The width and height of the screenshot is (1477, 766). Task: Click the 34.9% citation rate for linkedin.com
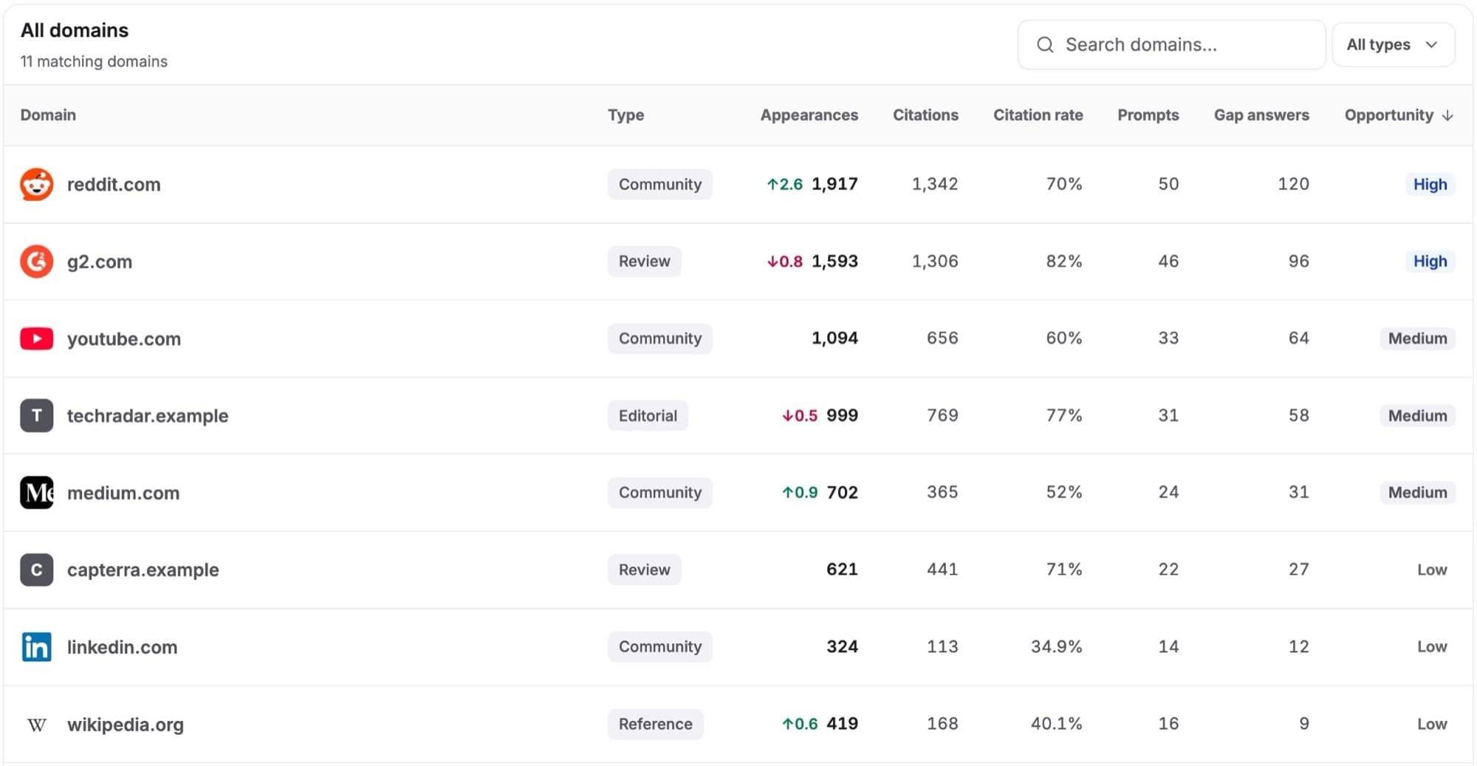pos(1057,647)
